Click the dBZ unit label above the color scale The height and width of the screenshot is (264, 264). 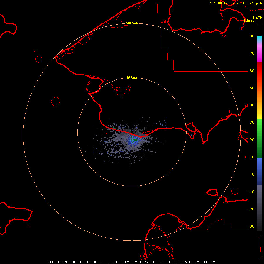click(249, 20)
